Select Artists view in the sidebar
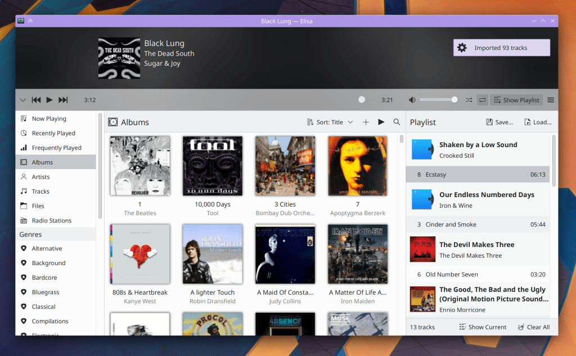 (x=40, y=177)
